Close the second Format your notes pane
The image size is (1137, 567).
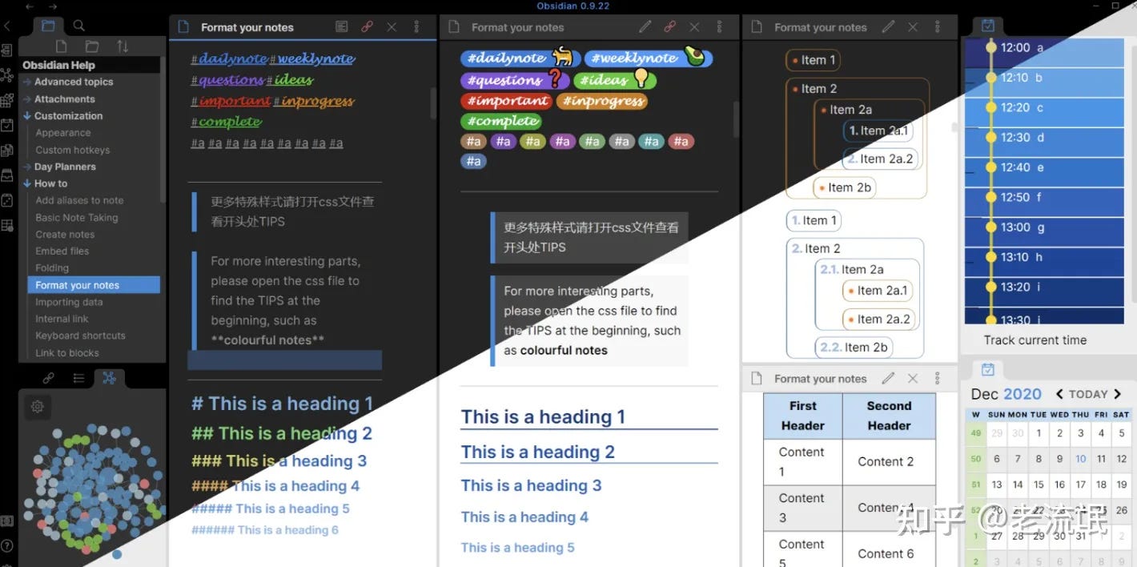694,26
